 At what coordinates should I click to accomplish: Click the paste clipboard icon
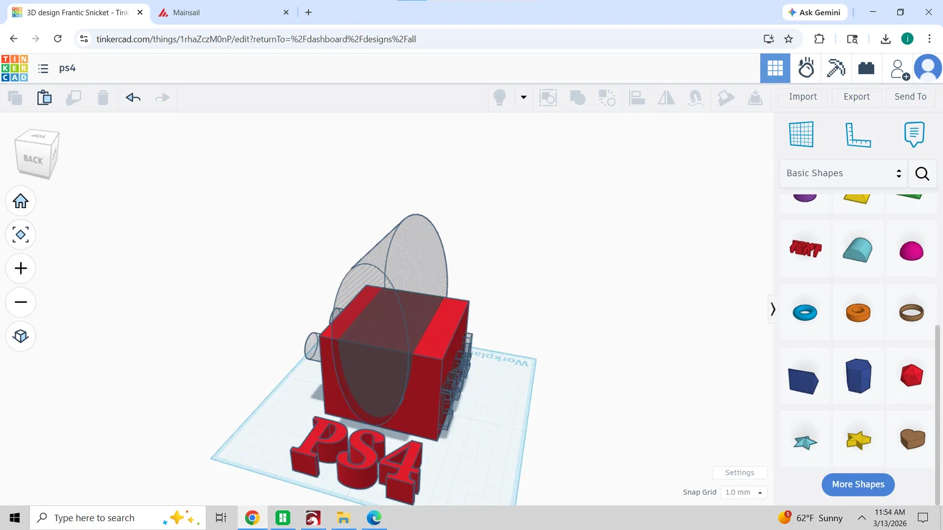(44, 98)
